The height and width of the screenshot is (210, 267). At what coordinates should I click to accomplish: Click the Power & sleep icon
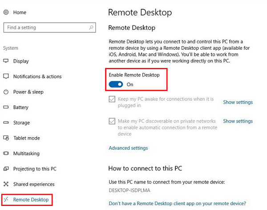point(6,92)
